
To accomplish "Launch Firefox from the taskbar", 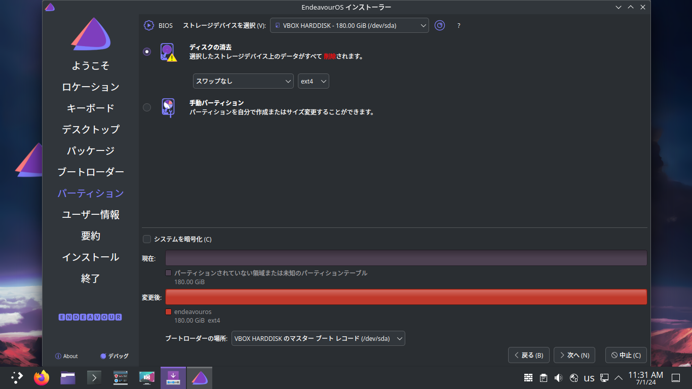I will pos(42,377).
